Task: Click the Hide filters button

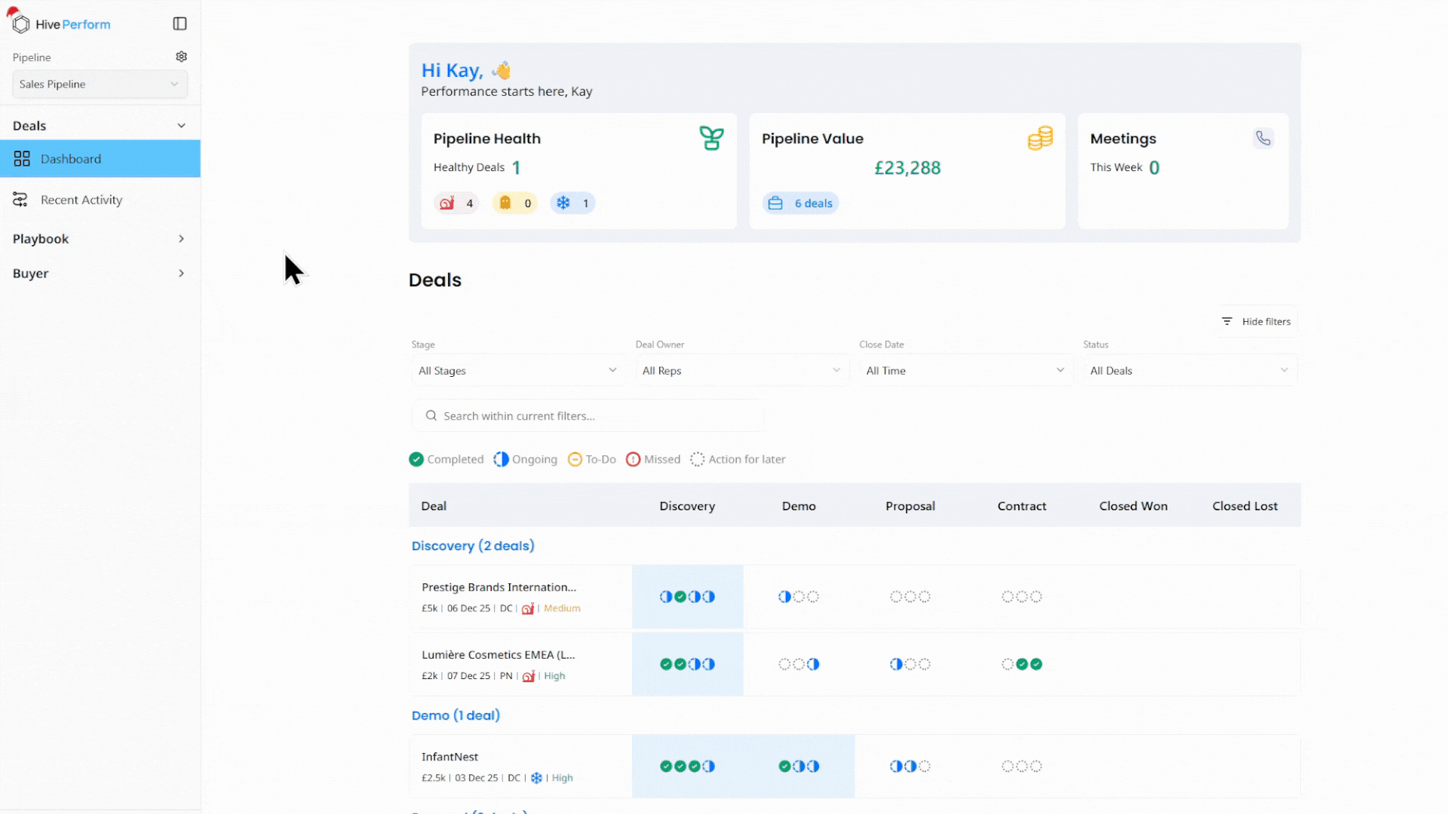Action: (1256, 322)
